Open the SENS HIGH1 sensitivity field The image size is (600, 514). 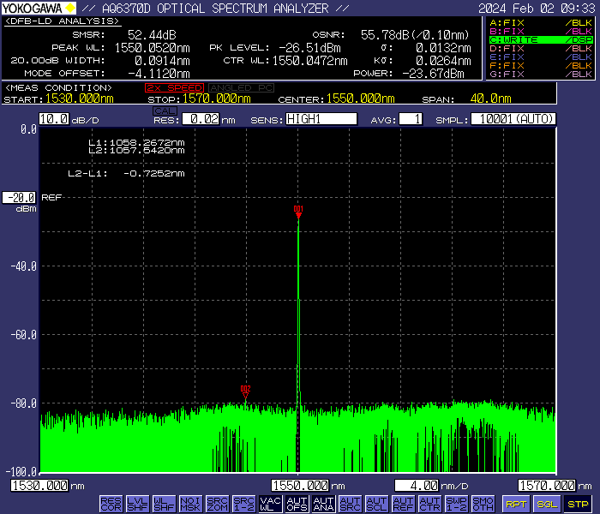pos(321,119)
